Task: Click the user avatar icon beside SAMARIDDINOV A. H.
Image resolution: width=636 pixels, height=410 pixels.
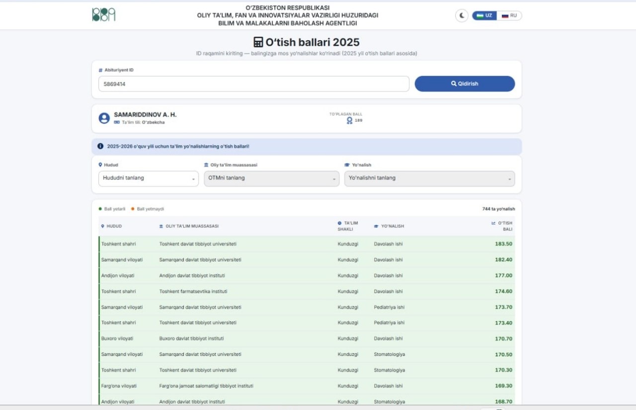Action: coord(104,118)
